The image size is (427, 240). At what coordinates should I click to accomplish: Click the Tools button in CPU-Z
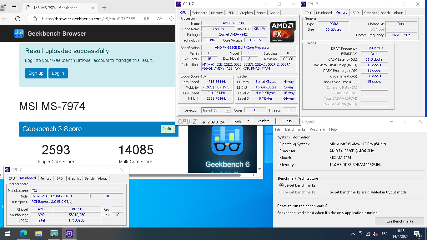click(237, 121)
